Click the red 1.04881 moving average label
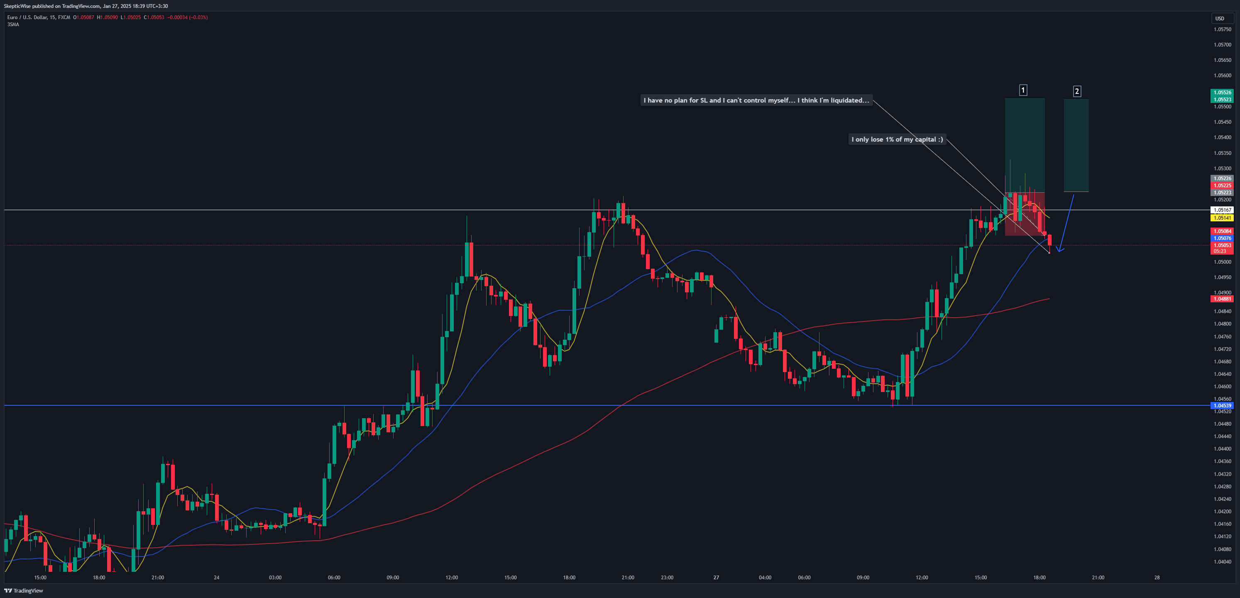The width and height of the screenshot is (1240, 598). pyautogui.click(x=1222, y=299)
